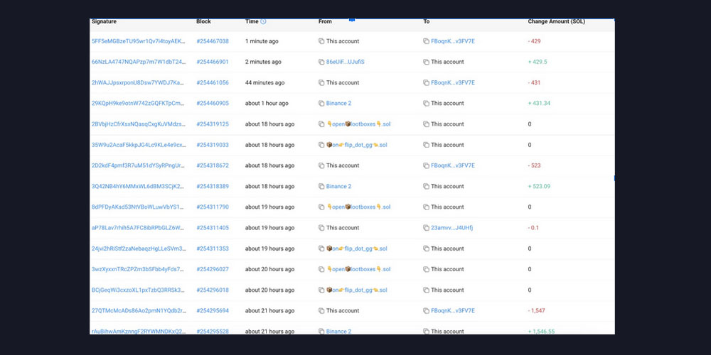The image size is (711, 355).
Task: View block #254311405
Action: (213, 228)
